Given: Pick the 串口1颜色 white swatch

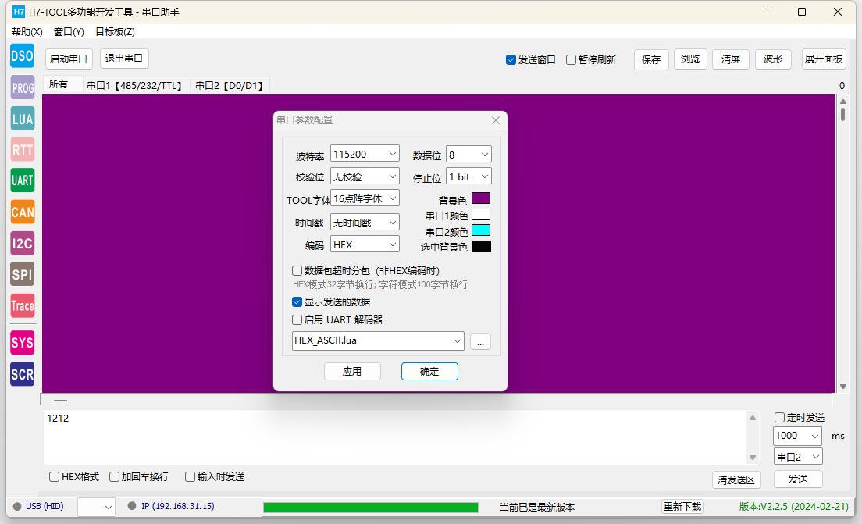Looking at the screenshot, I should pos(480,215).
